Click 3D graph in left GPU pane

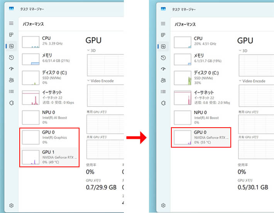coord(105,65)
